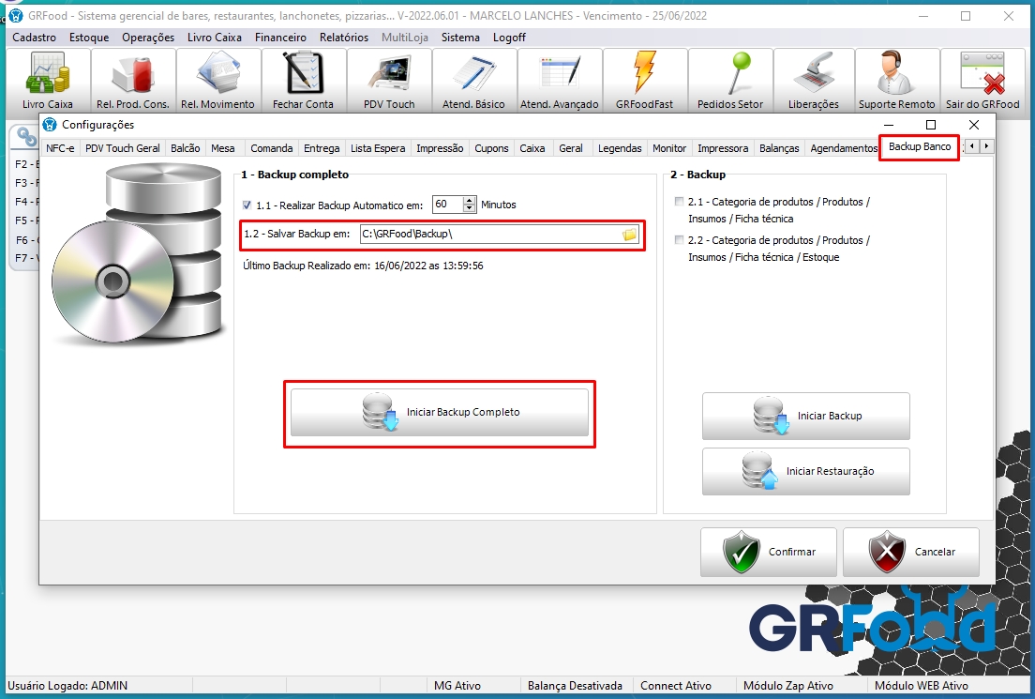The height and width of the screenshot is (699, 1035).
Task: Confirm settings with Confirmar button
Action: pyautogui.click(x=769, y=552)
